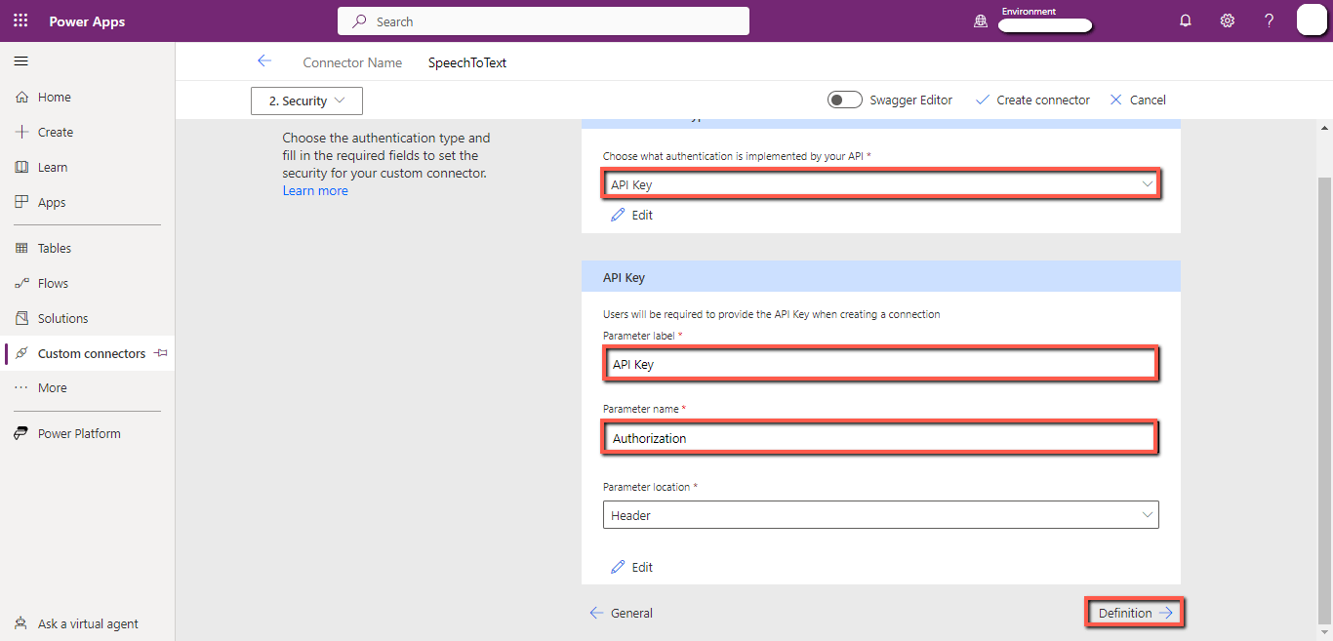This screenshot has height=641, width=1333.
Task: Click the virtual agent person icon
Action: click(x=21, y=623)
